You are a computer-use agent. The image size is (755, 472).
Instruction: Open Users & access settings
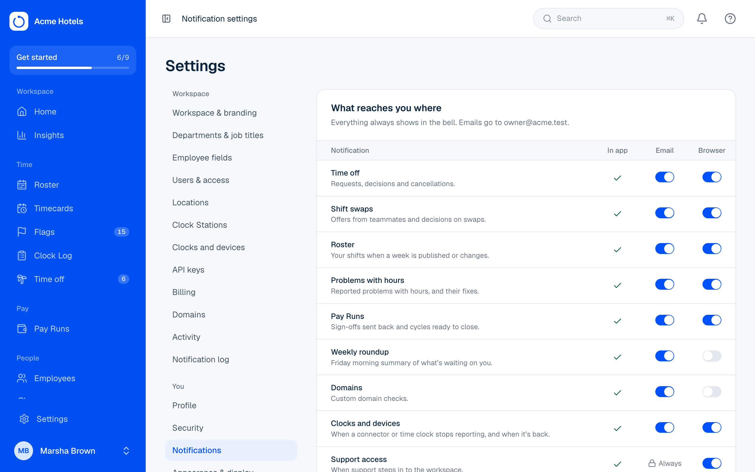click(x=231, y=180)
